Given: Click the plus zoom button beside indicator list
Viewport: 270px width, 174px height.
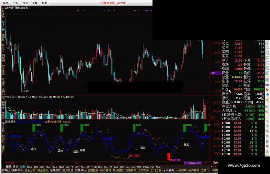Looking at the screenshot, I should [x=211, y=166].
